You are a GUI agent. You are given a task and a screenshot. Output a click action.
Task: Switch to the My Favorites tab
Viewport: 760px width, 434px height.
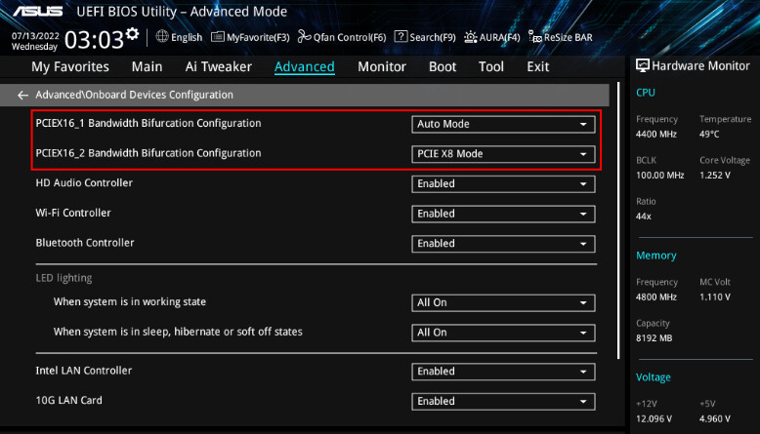tap(70, 66)
